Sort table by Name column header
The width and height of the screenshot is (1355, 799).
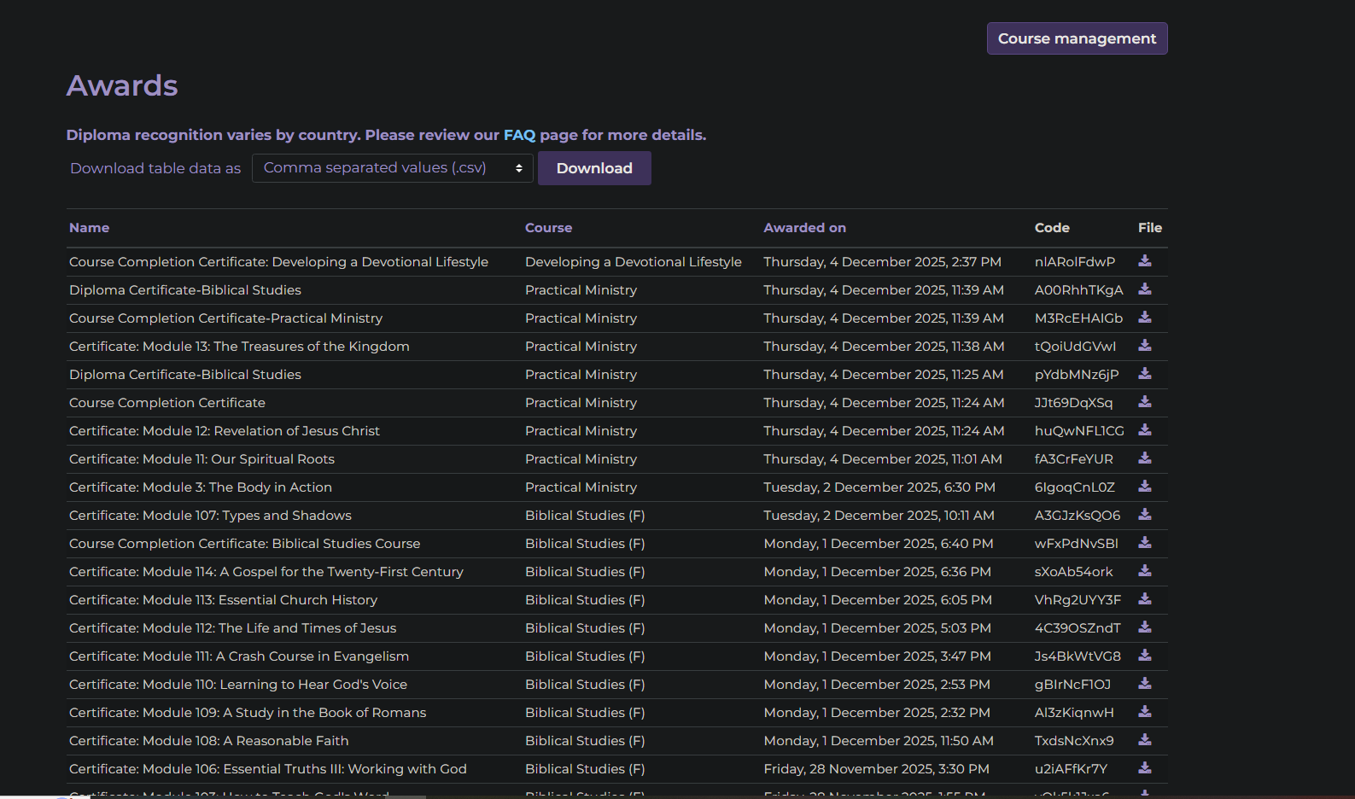[89, 228]
